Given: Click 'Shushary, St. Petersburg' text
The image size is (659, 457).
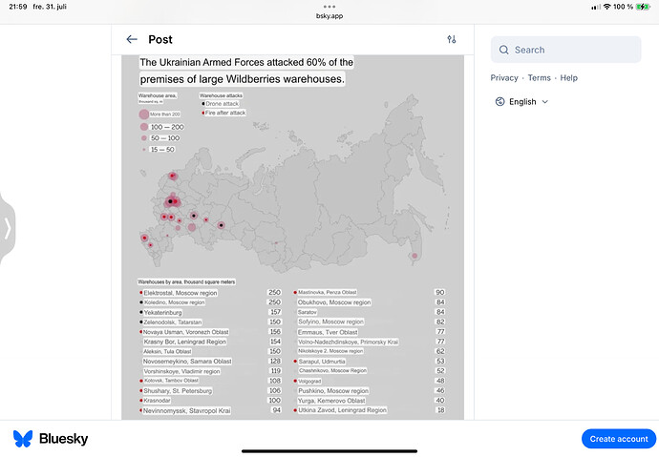Looking at the screenshot, I should [x=178, y=391].
